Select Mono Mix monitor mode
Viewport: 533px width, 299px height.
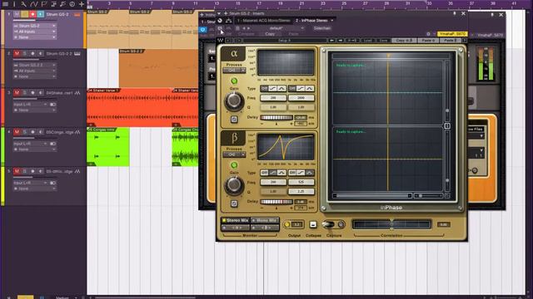tap(265, 220)
